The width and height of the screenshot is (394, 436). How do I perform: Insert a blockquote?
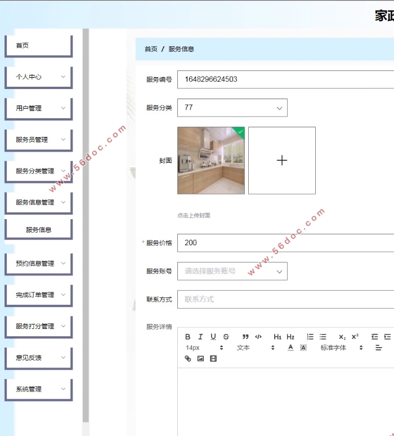pyautogui.click(x=245, y=337)
